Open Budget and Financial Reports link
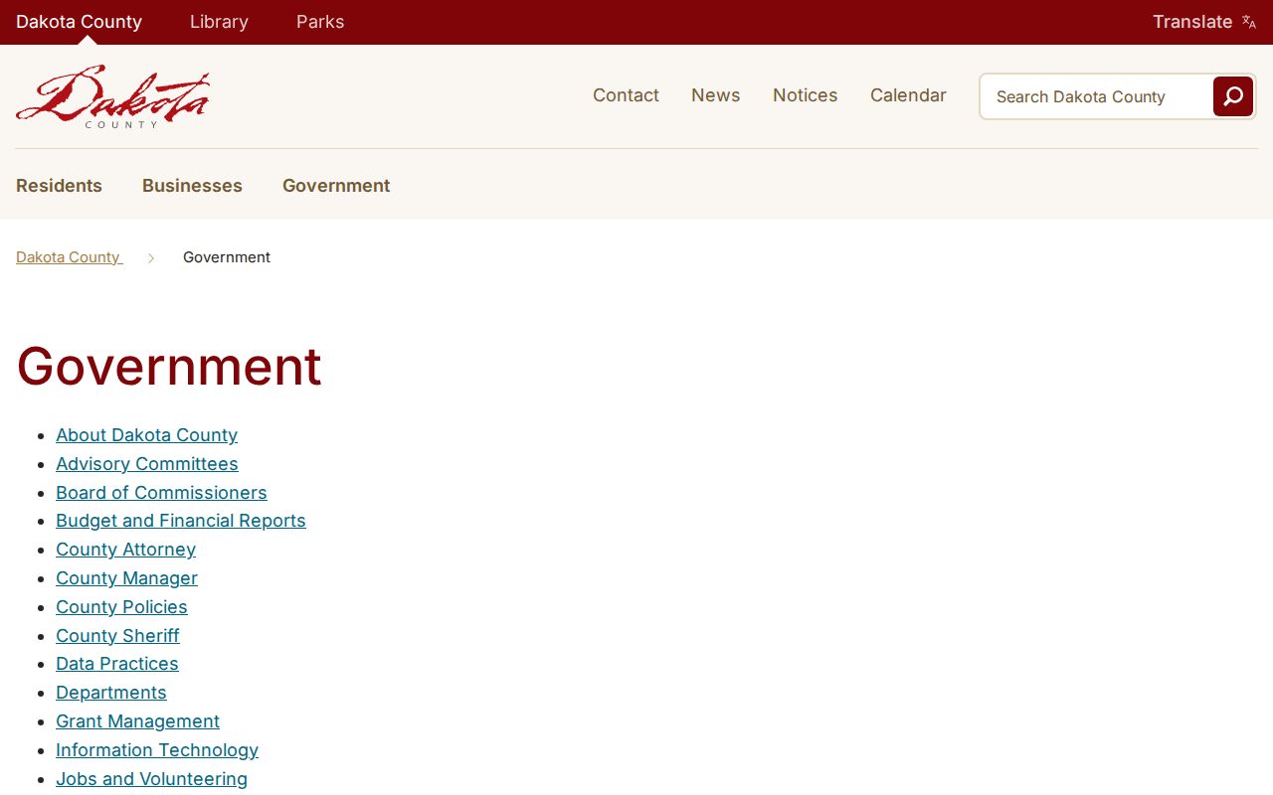Image resolution: width=1273 pixels, height=795 pixels. point(181,521)
